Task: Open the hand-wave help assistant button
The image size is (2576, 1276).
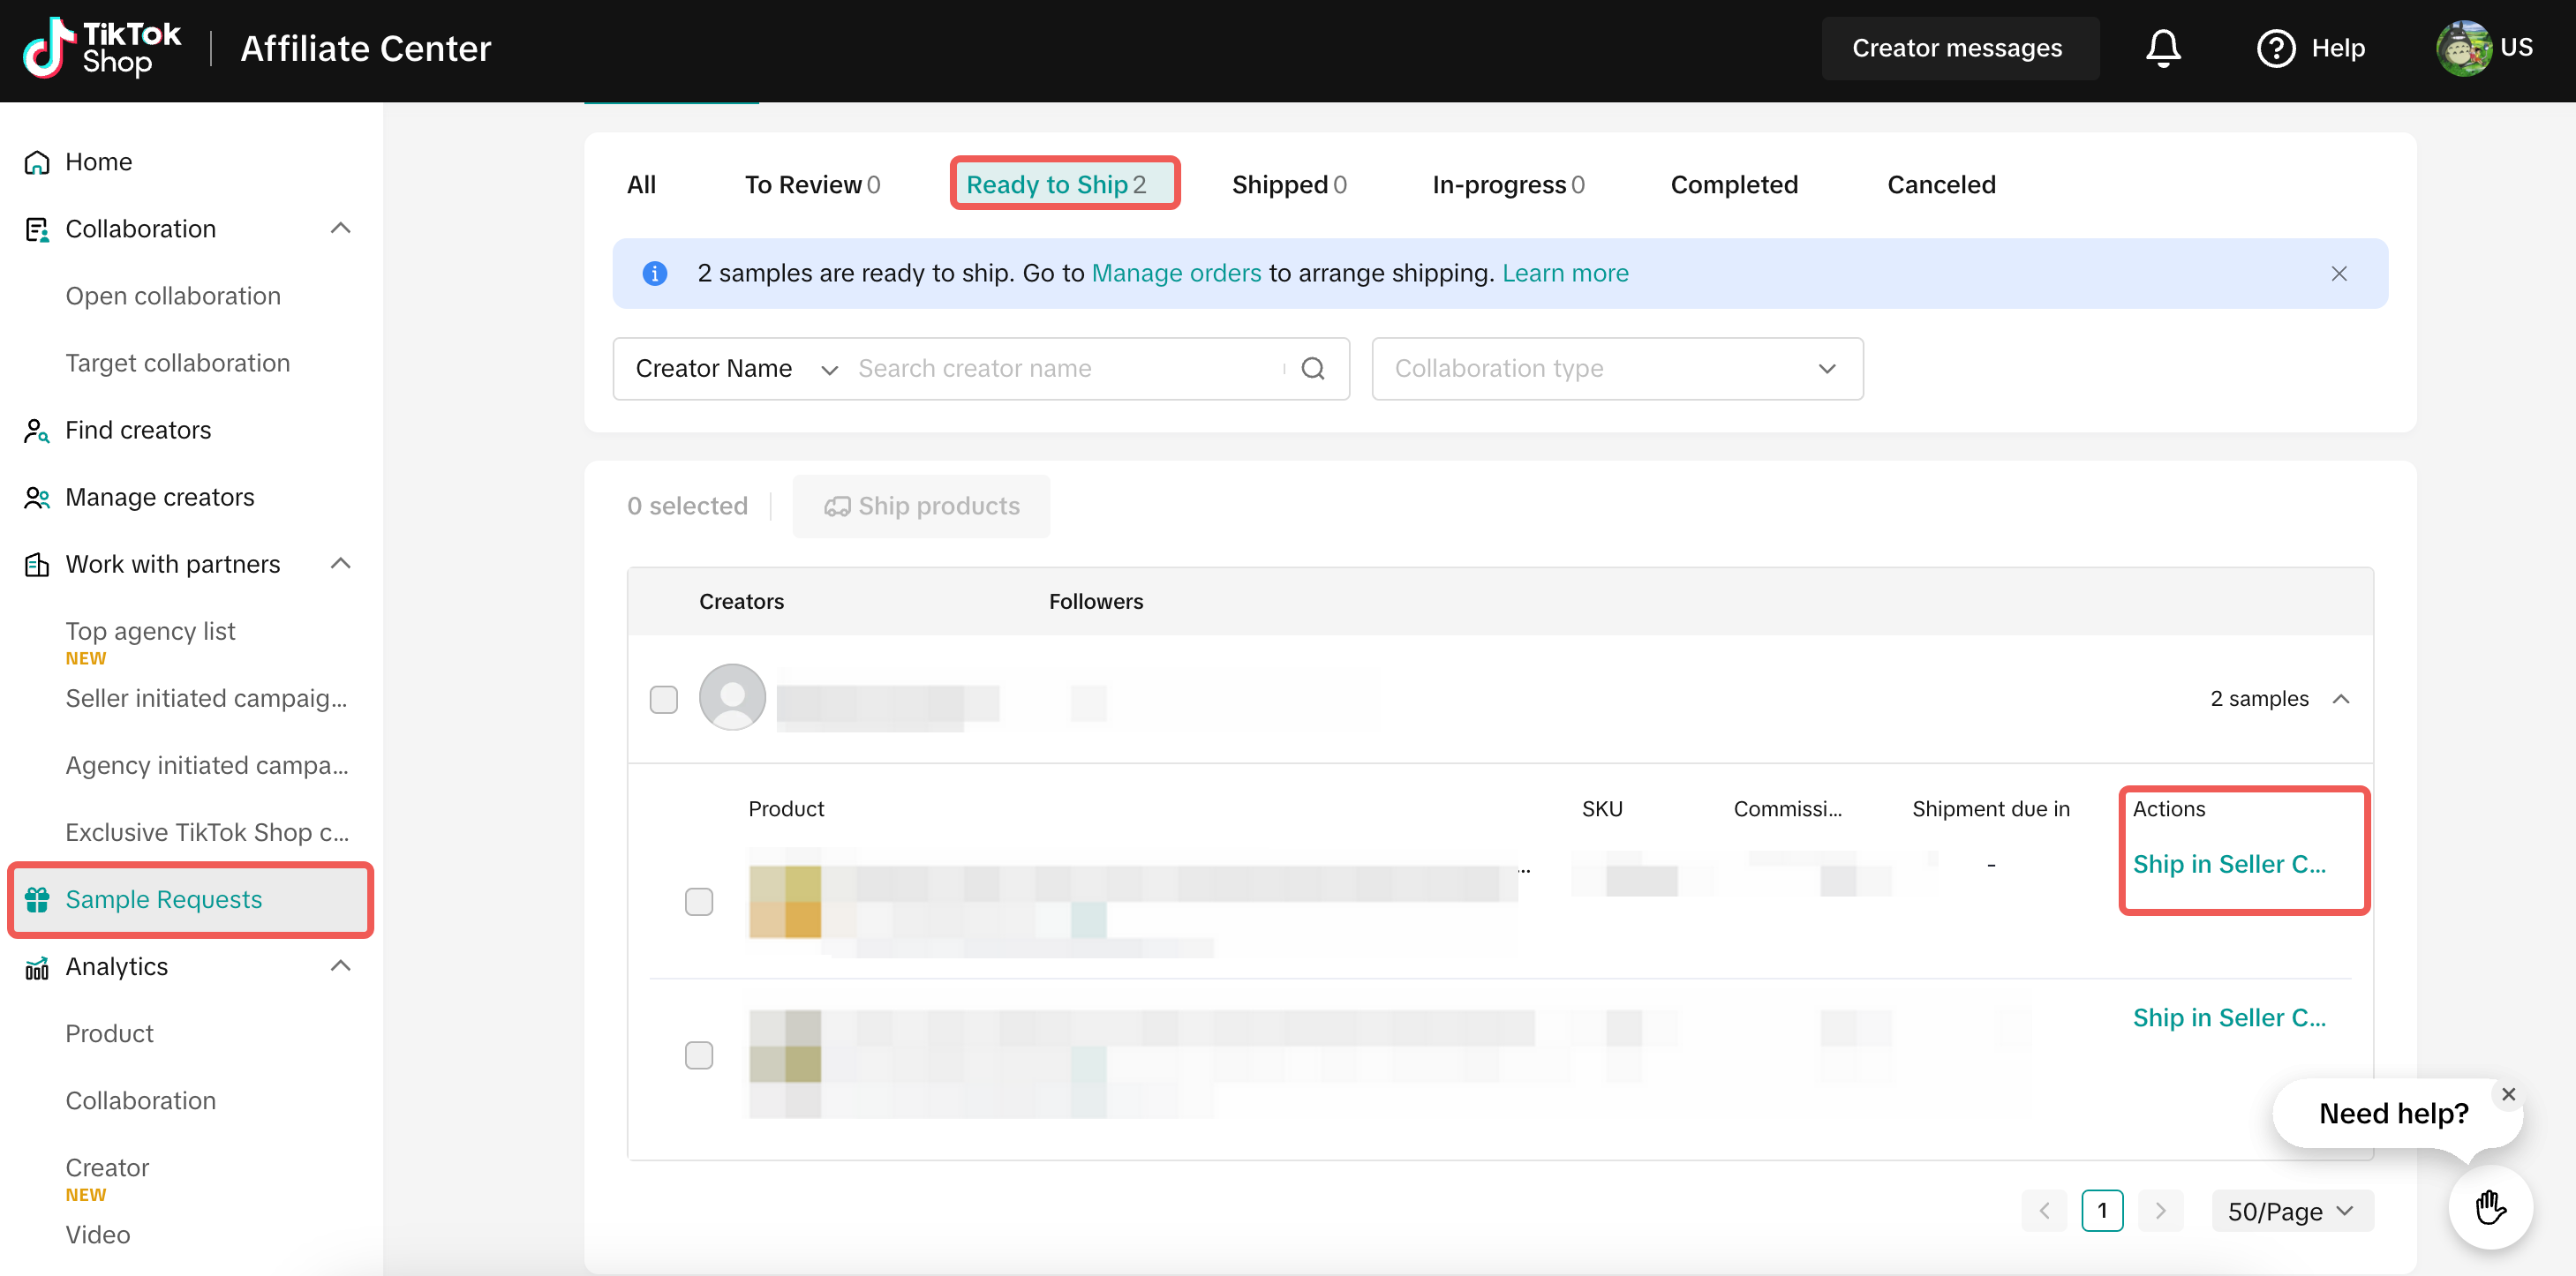Action: click(2490, 1207)
